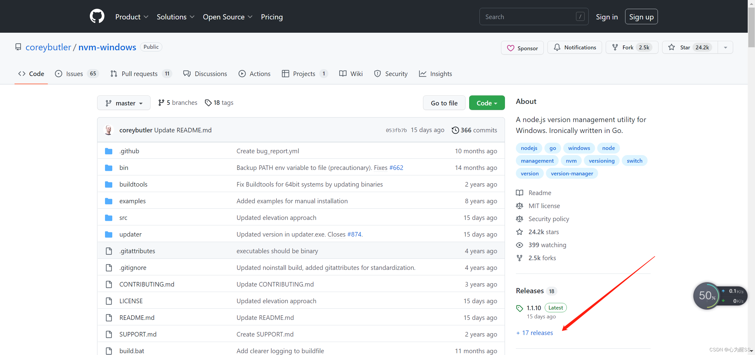755x355 pixels.
Task: View the 366 commits history
Action: pyautogui.click(x=475, y=130)
